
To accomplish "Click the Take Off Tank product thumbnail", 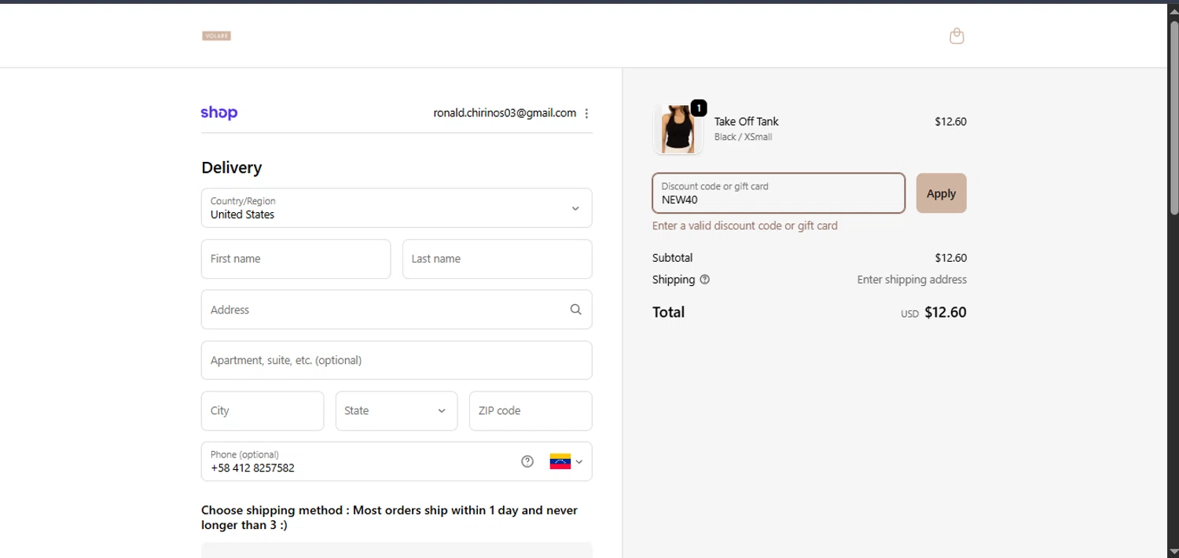I will tap(678, 129).
